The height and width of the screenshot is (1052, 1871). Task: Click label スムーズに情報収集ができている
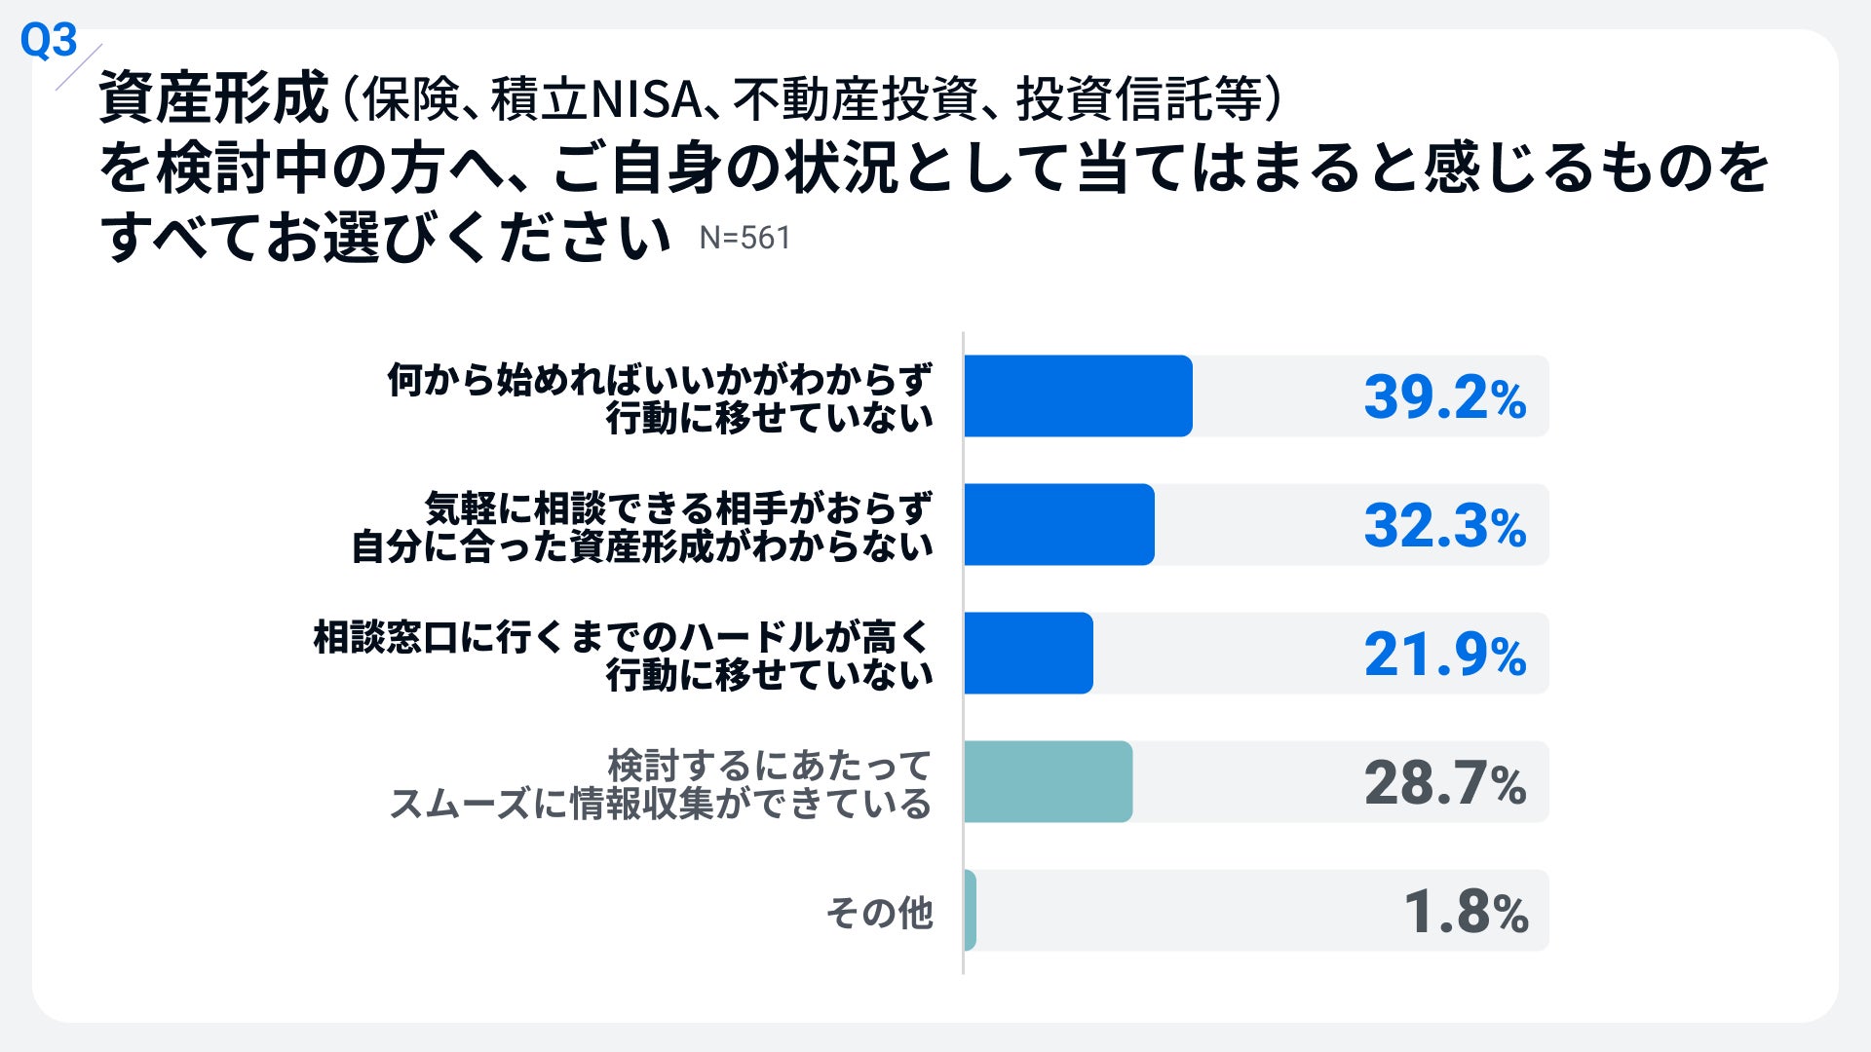[661, 804]
